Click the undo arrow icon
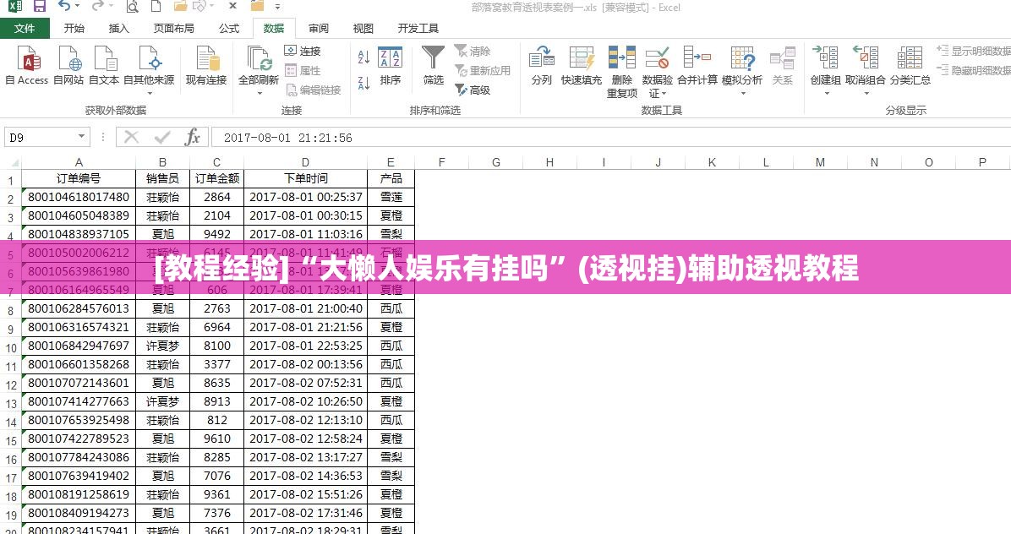Screen dimensions: 1011x534 [64, 7]
